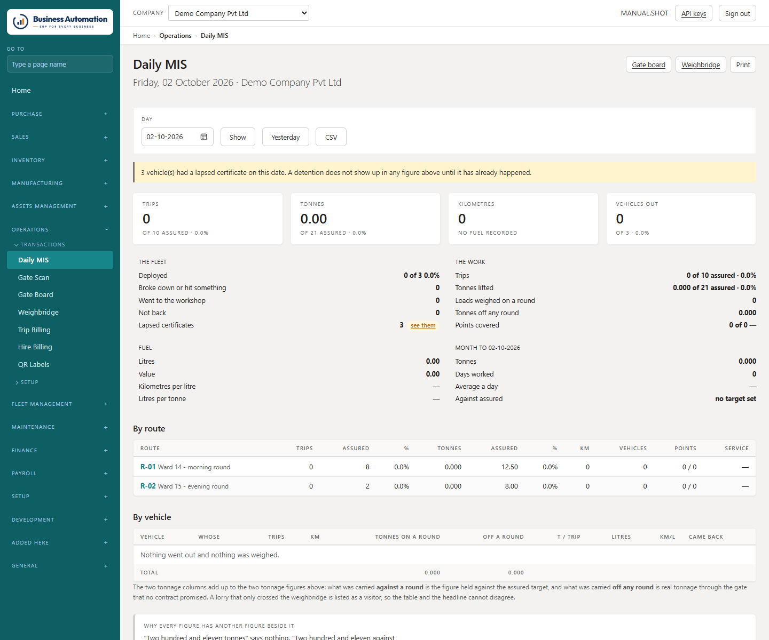Click the "see them" lapsed certificates link
Screen dimensions: 769x640
pos(423,325)
